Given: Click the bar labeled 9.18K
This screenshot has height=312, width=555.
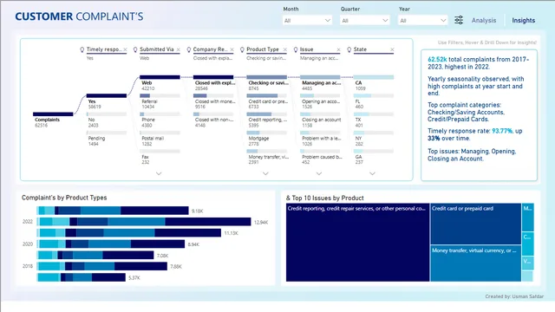Looking at the screenshot, I should pos(113,211).
